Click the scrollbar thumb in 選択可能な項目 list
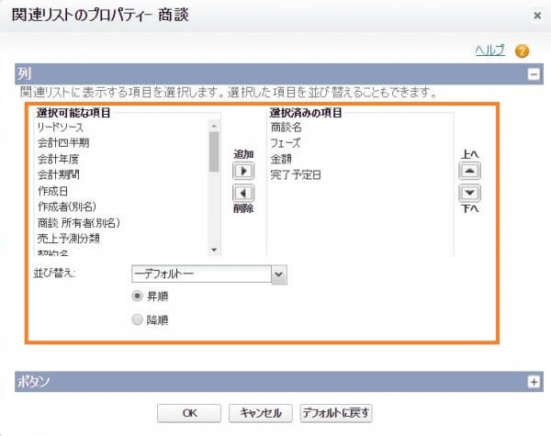The width and height of the screenshot is (551, 436). click(x=214, y=151)
